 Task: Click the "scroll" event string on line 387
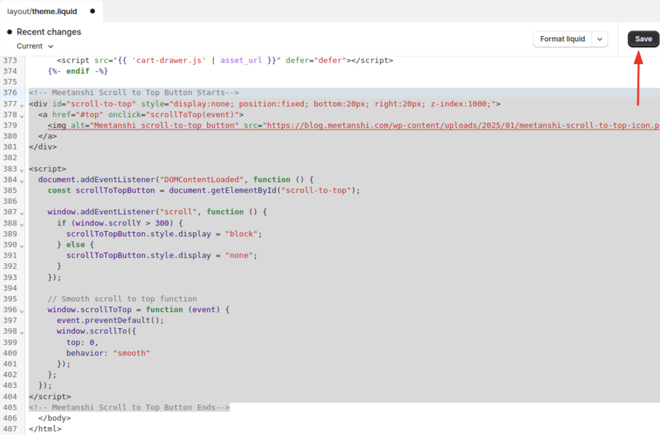click(x=178, y=212)
